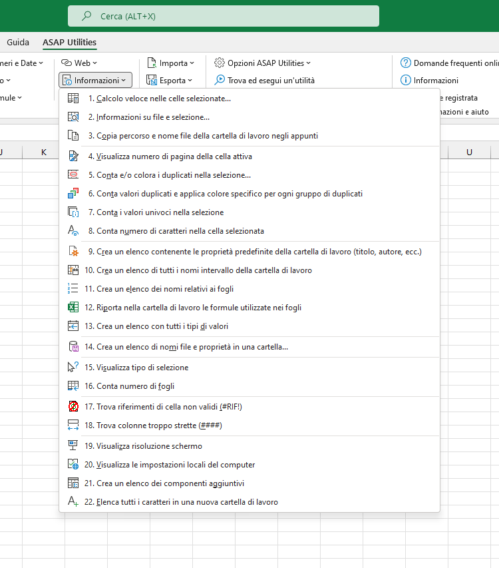The height and width of the screenshot is (568, 499).
Task: Click the Copia percorso e nome file icon
Action: click(x=73, y=135)
